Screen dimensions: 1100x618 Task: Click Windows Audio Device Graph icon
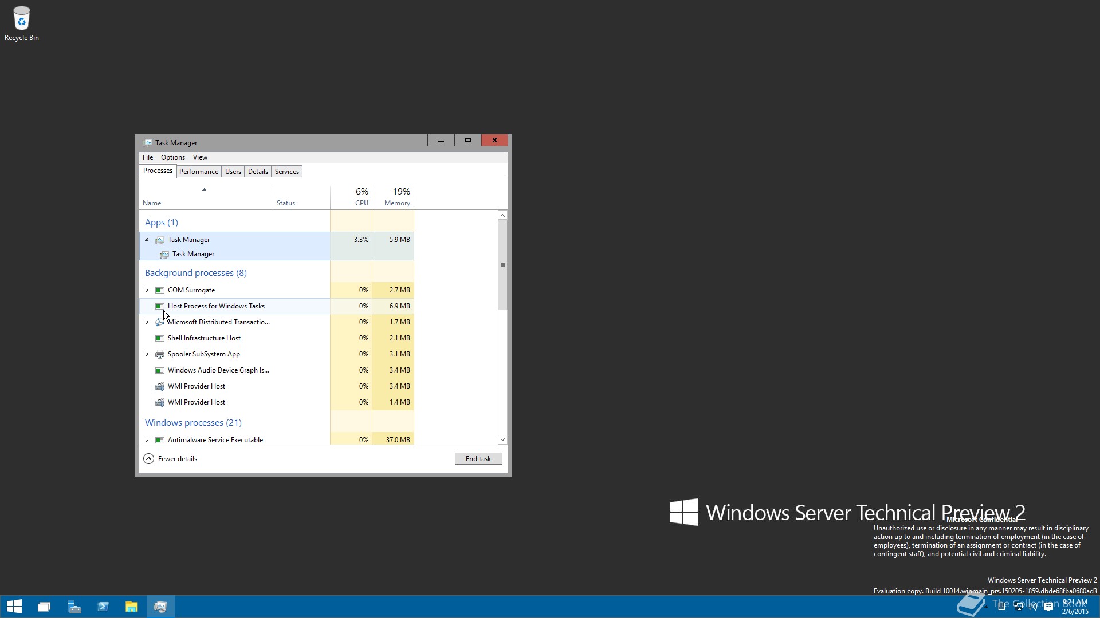tap(160, 370)
